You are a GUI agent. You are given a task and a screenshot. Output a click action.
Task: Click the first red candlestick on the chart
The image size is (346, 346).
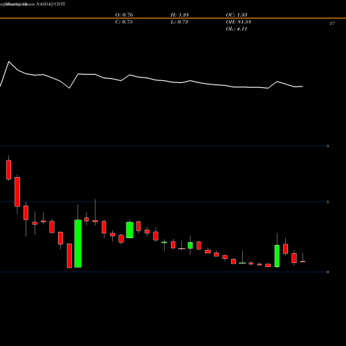[x=9, y=170]
